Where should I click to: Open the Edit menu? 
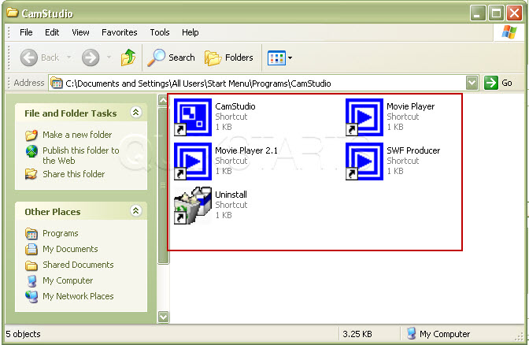coord(52,32)
